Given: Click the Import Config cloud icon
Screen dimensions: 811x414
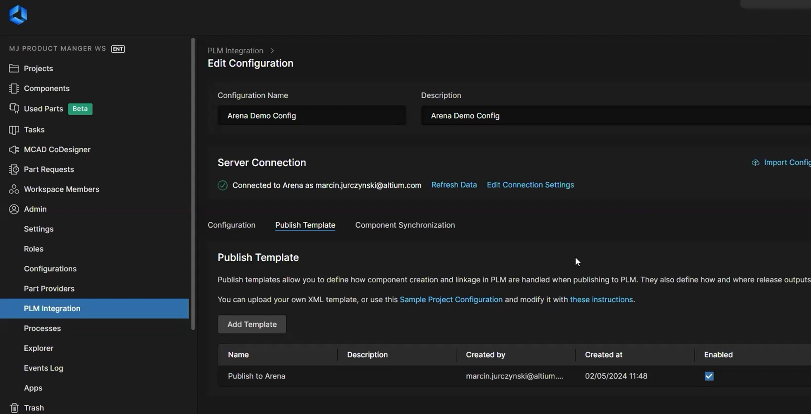Looking at the screenshot, I should 756,163.
